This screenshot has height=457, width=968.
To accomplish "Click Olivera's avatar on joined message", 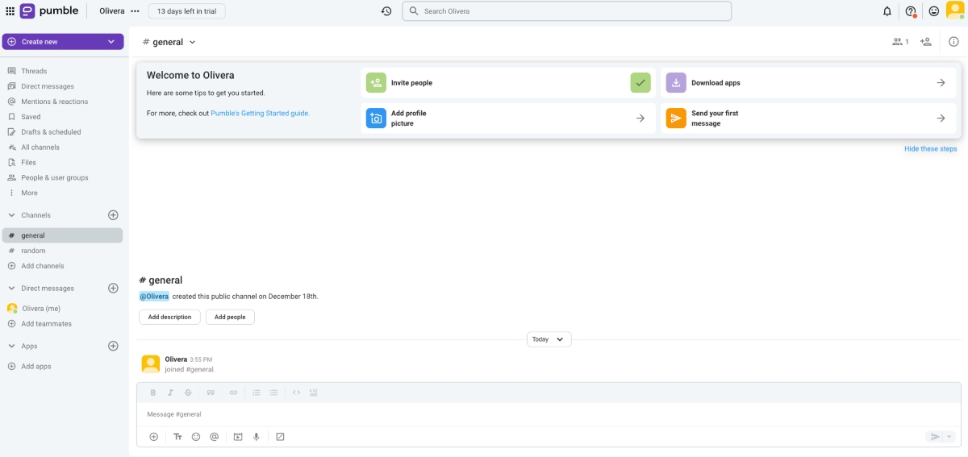I will pyautogui.click(x=150, y=364).
